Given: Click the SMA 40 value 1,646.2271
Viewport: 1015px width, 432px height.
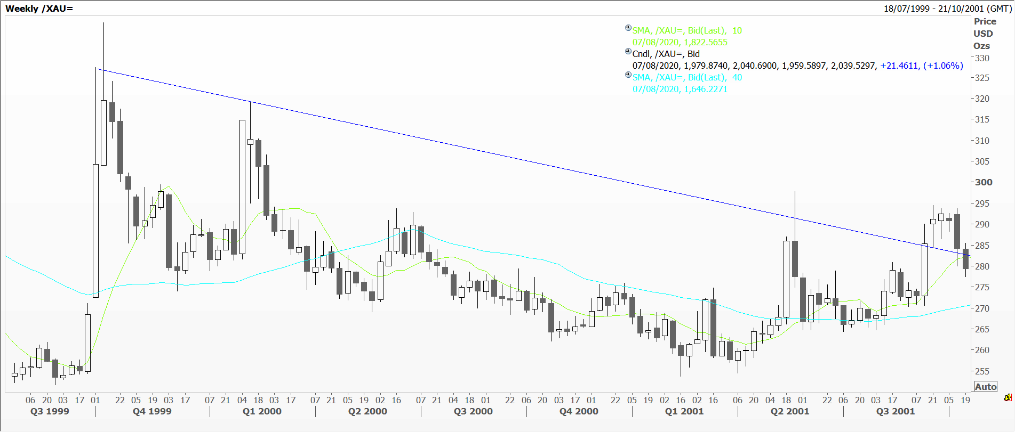Looking at the screenshot, I should (706, 89).
